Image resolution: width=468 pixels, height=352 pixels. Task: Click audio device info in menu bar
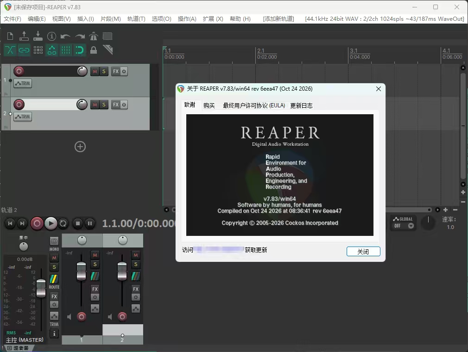point(385,19)
